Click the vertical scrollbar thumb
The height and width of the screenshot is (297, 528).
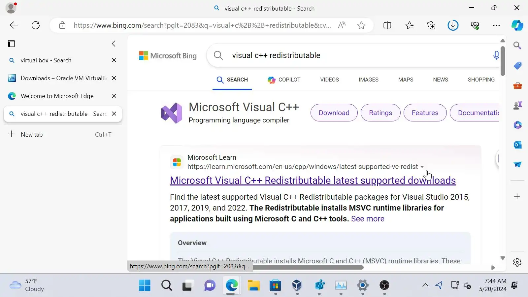click(503, 61)
